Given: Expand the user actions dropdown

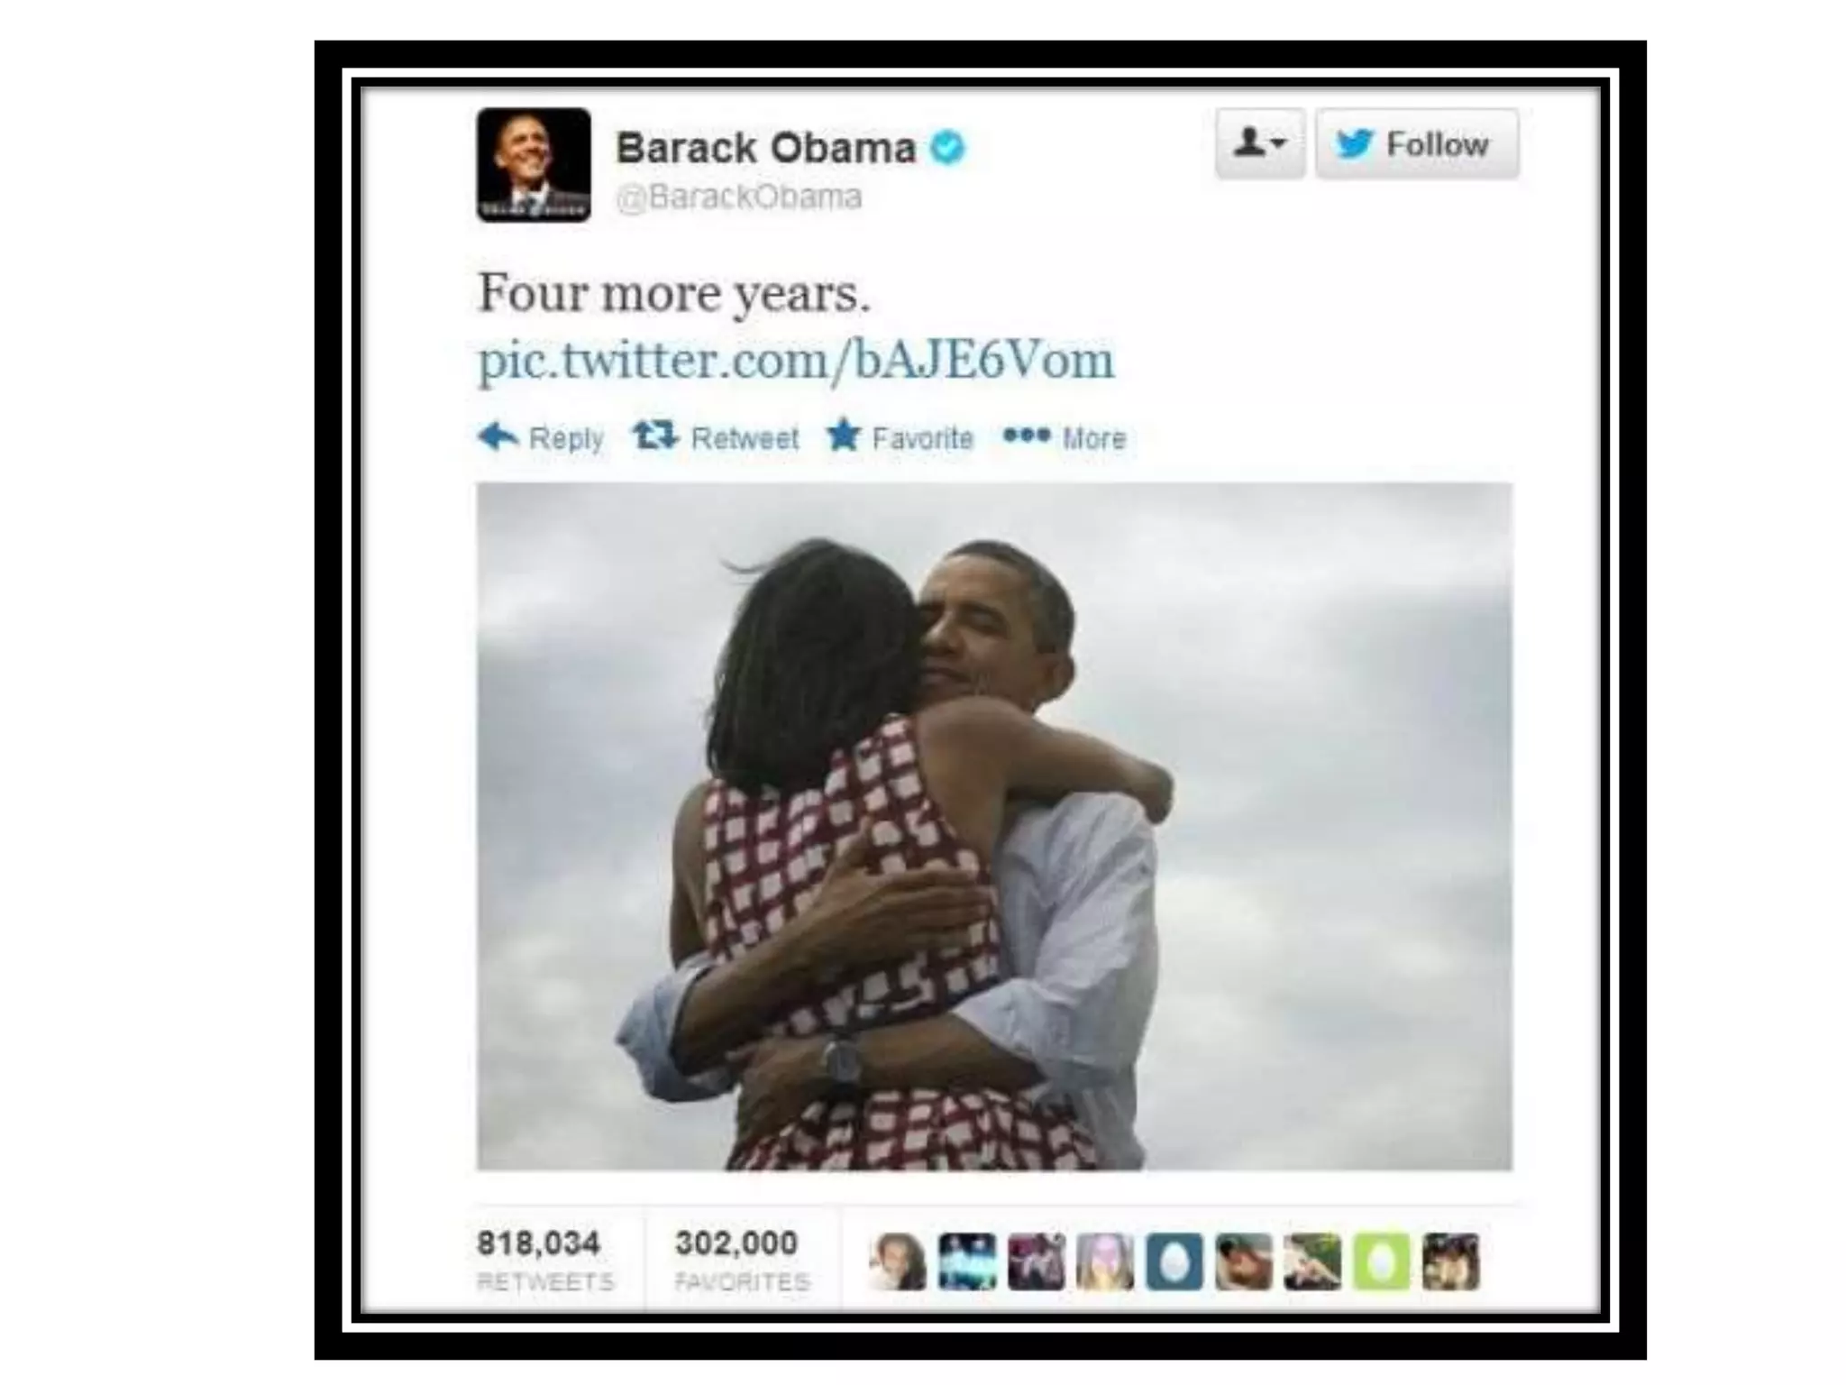Looking at the screenshot, I should [1259, 143].
